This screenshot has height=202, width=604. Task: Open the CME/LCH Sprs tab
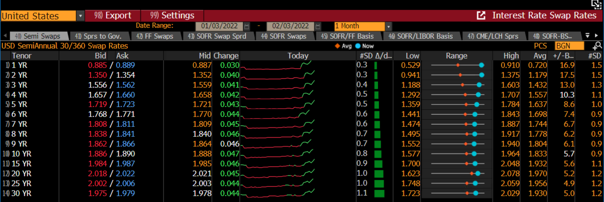(x=493, y=36)
